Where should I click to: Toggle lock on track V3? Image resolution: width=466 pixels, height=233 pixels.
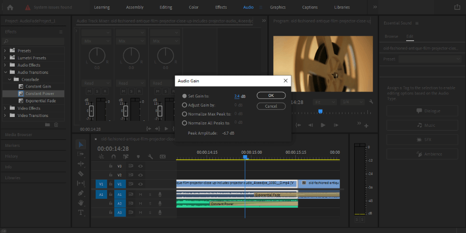coord(110,166)
